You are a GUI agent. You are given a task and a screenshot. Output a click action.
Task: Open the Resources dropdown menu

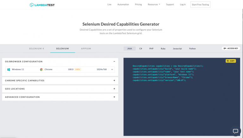click(154, 5)
